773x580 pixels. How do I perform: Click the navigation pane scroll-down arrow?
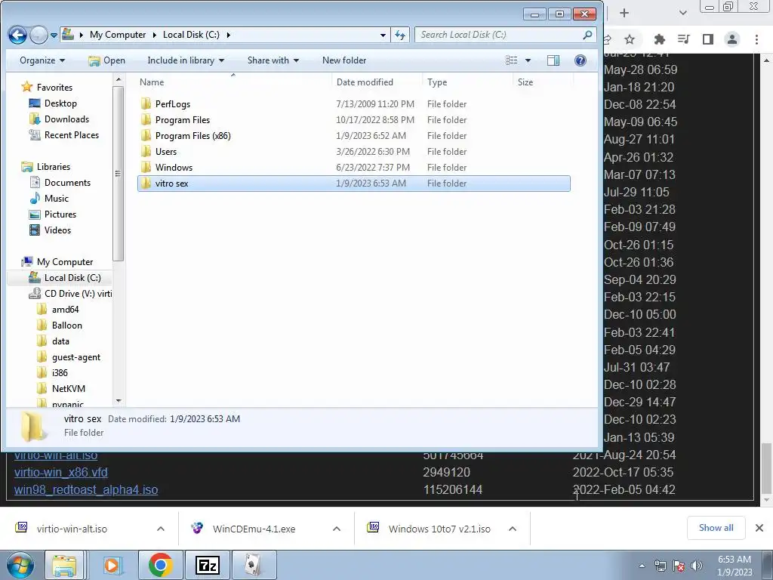pyautogui.click(x=119, y=401)
